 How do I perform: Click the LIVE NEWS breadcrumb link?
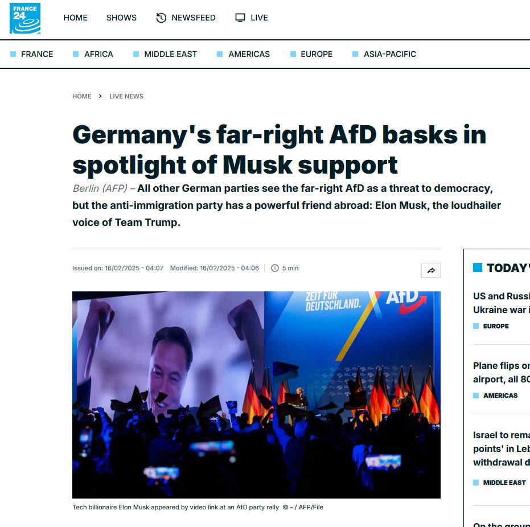point(126,96)
